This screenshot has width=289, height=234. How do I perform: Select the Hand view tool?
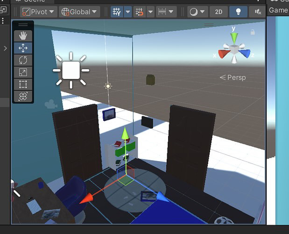click(23, 35)
